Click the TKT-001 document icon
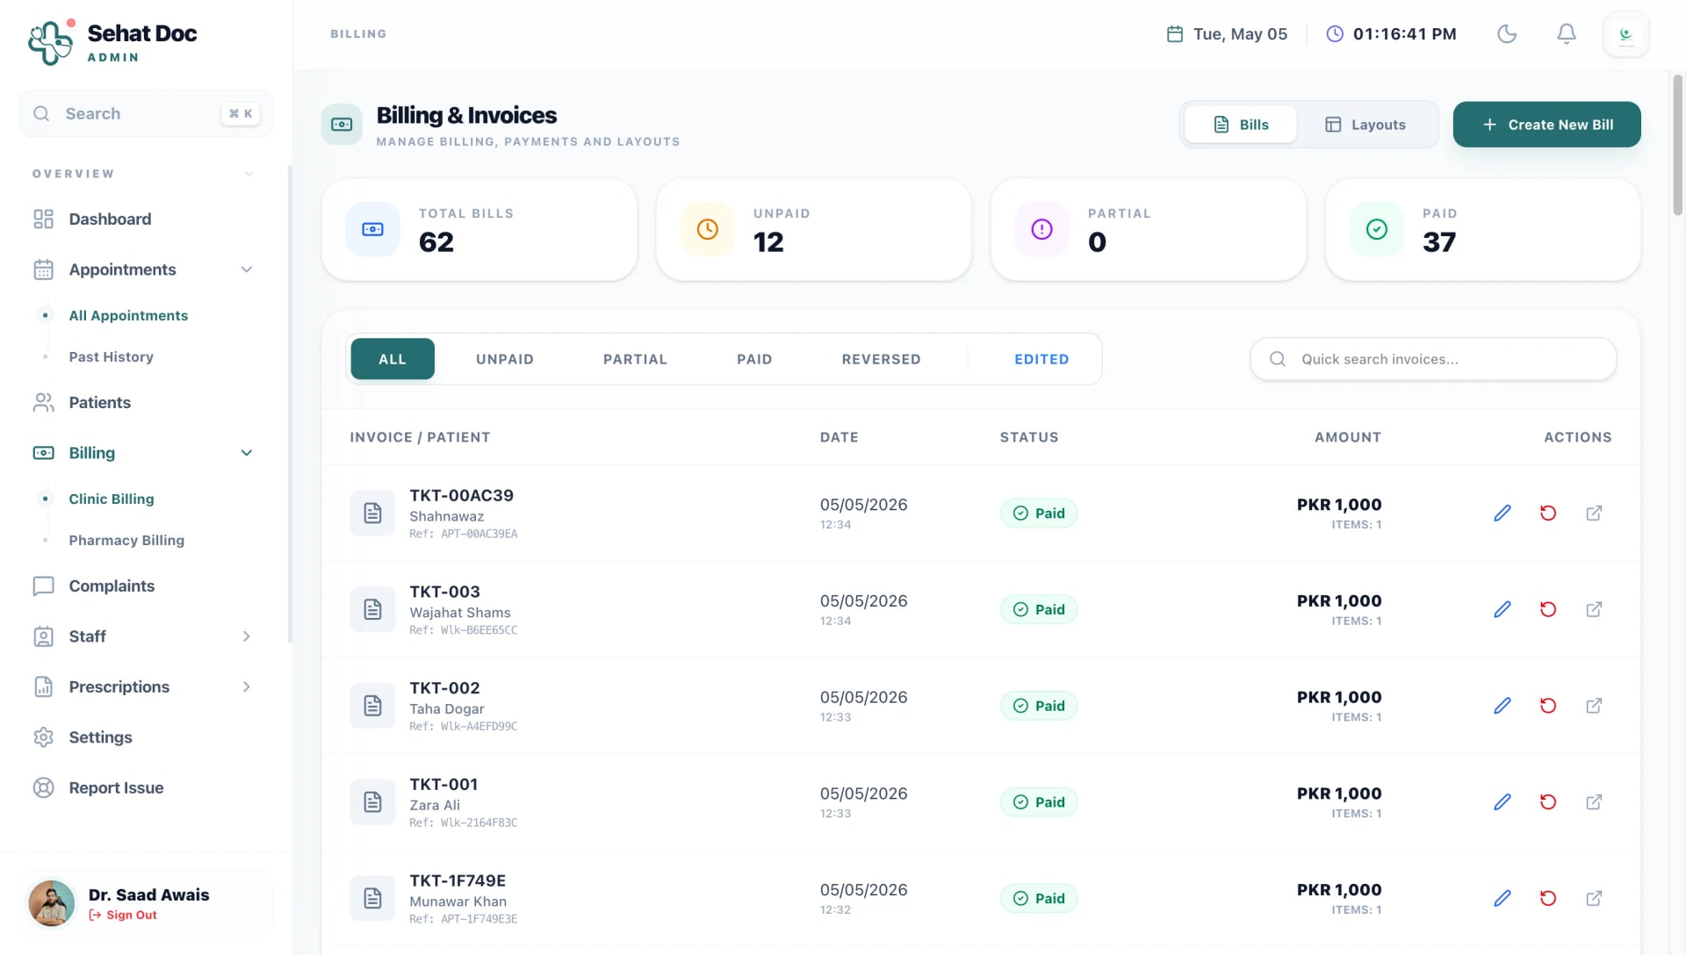Viewport: 1686px width, 955px height. 372,802
